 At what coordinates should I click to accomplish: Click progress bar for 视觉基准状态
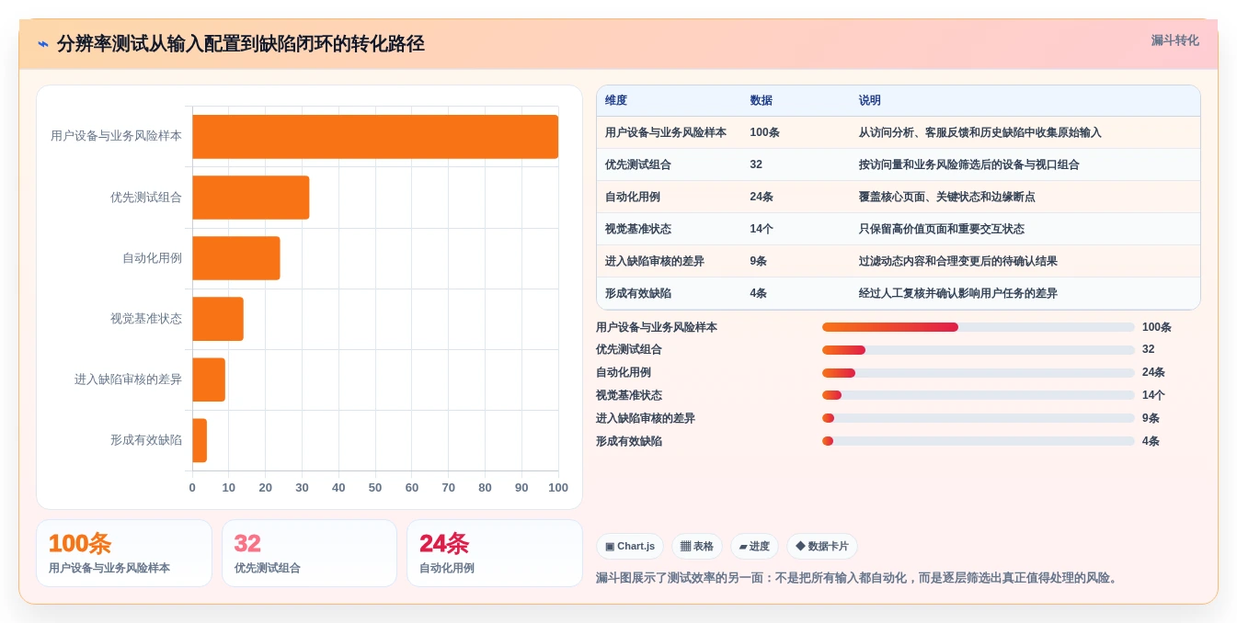979,395
